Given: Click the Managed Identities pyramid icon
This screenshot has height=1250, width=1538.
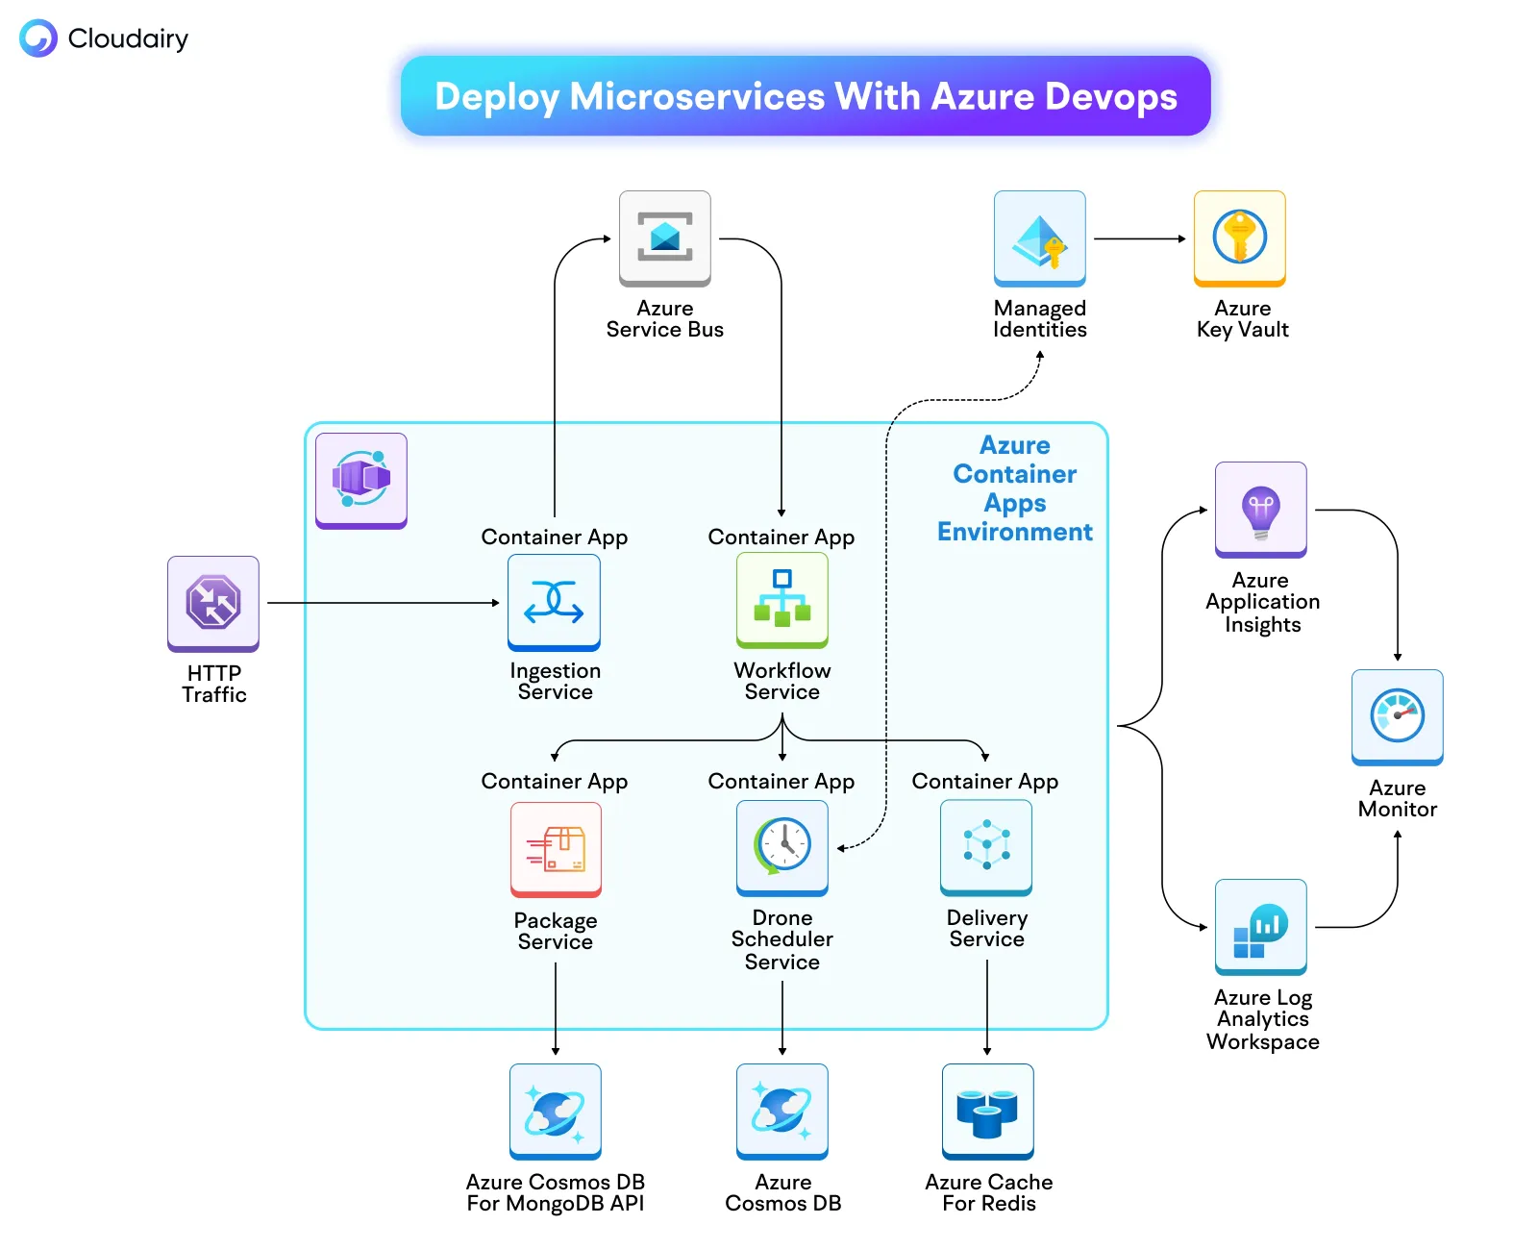Looking at the screenshot, I should point(1039,237).
